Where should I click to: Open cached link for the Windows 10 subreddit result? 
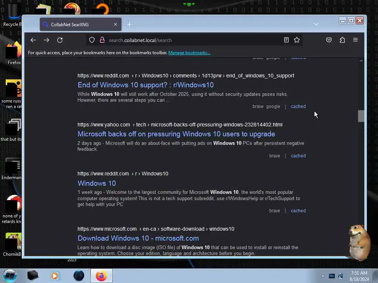[x=298, y=210]
